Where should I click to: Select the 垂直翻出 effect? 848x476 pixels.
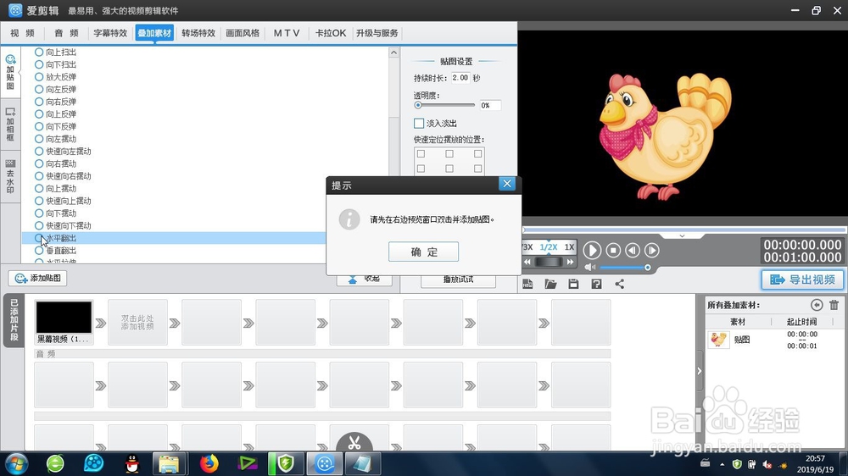coord(55,250)
